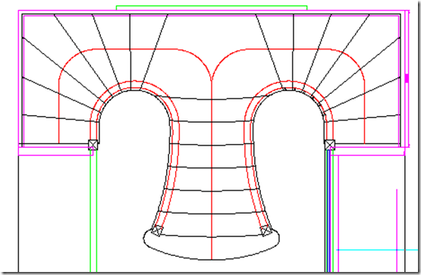Select the blue vertical line below right newel
Viewport: 421px width, 275px height.
click(x=329, y=211)
